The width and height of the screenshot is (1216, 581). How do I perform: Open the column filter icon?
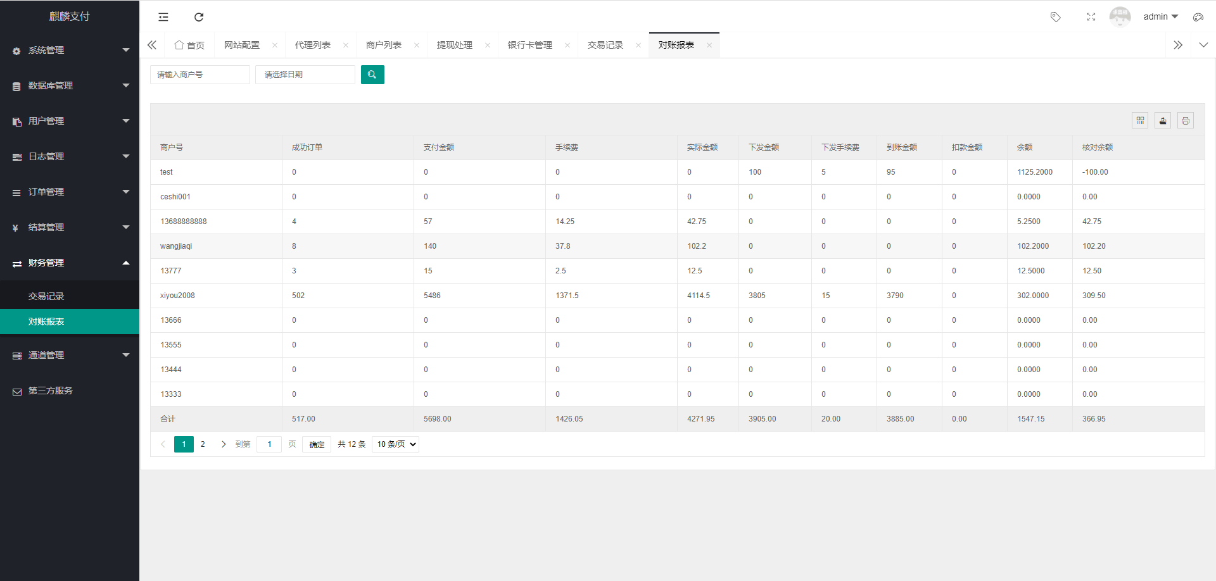[x=1140, y=120]
